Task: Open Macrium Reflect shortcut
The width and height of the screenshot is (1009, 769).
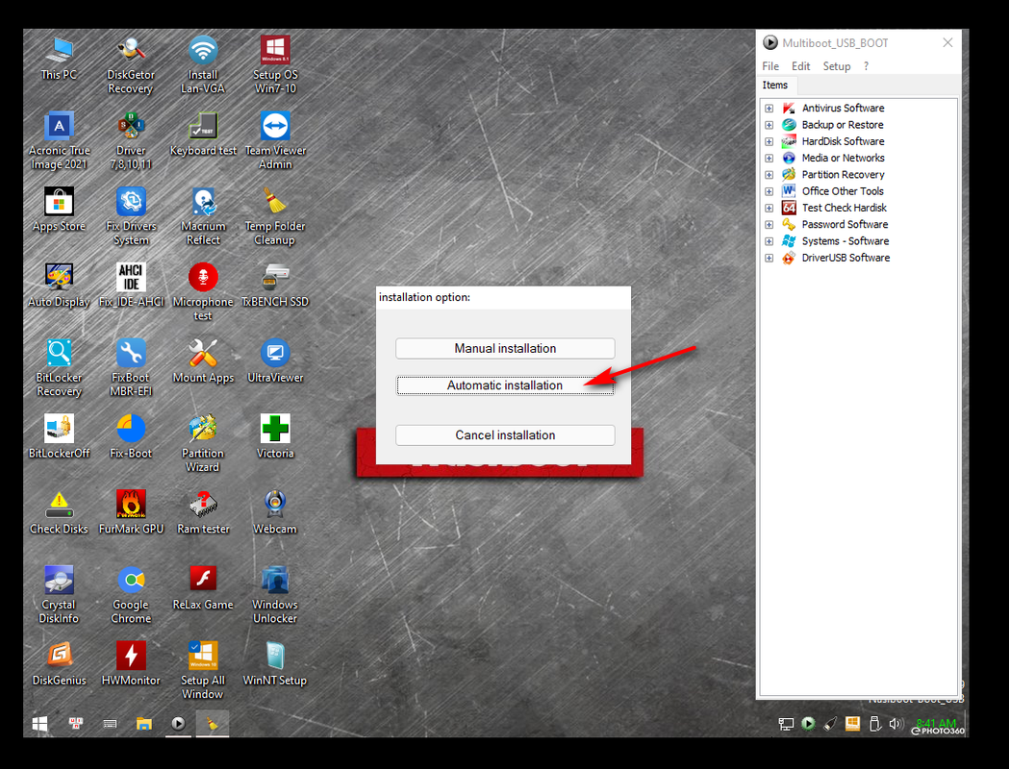Action: 203,216
